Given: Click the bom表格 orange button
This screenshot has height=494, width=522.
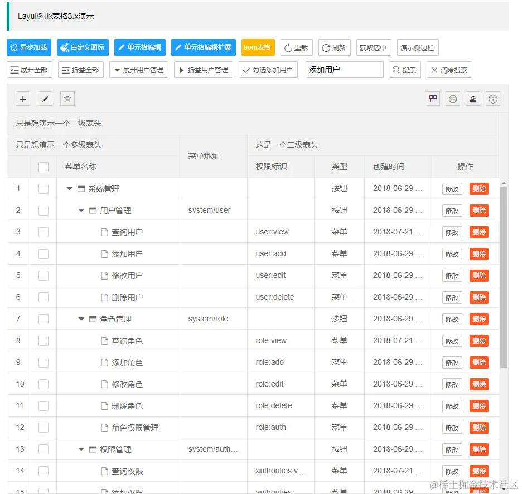Looking at the screenshot, I should (x=258, y=47).
